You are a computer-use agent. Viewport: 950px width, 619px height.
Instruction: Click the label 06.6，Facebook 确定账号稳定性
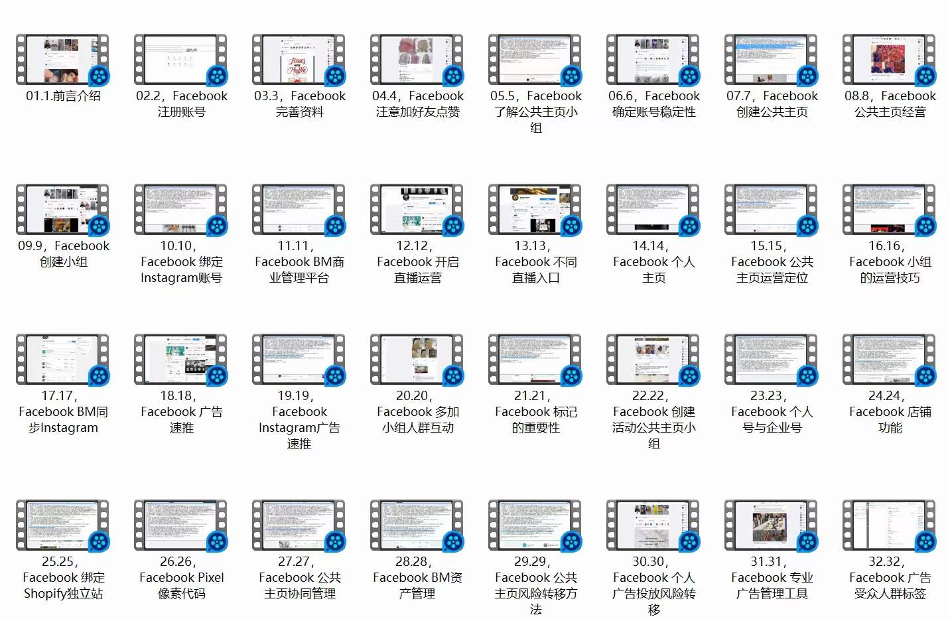point(653,104)
